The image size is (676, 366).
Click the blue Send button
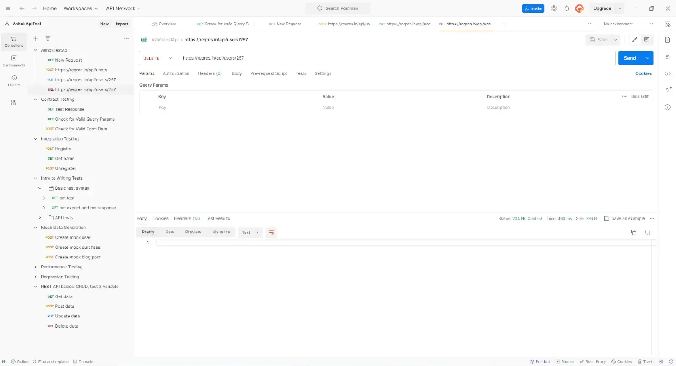click(x=630, y=58)
